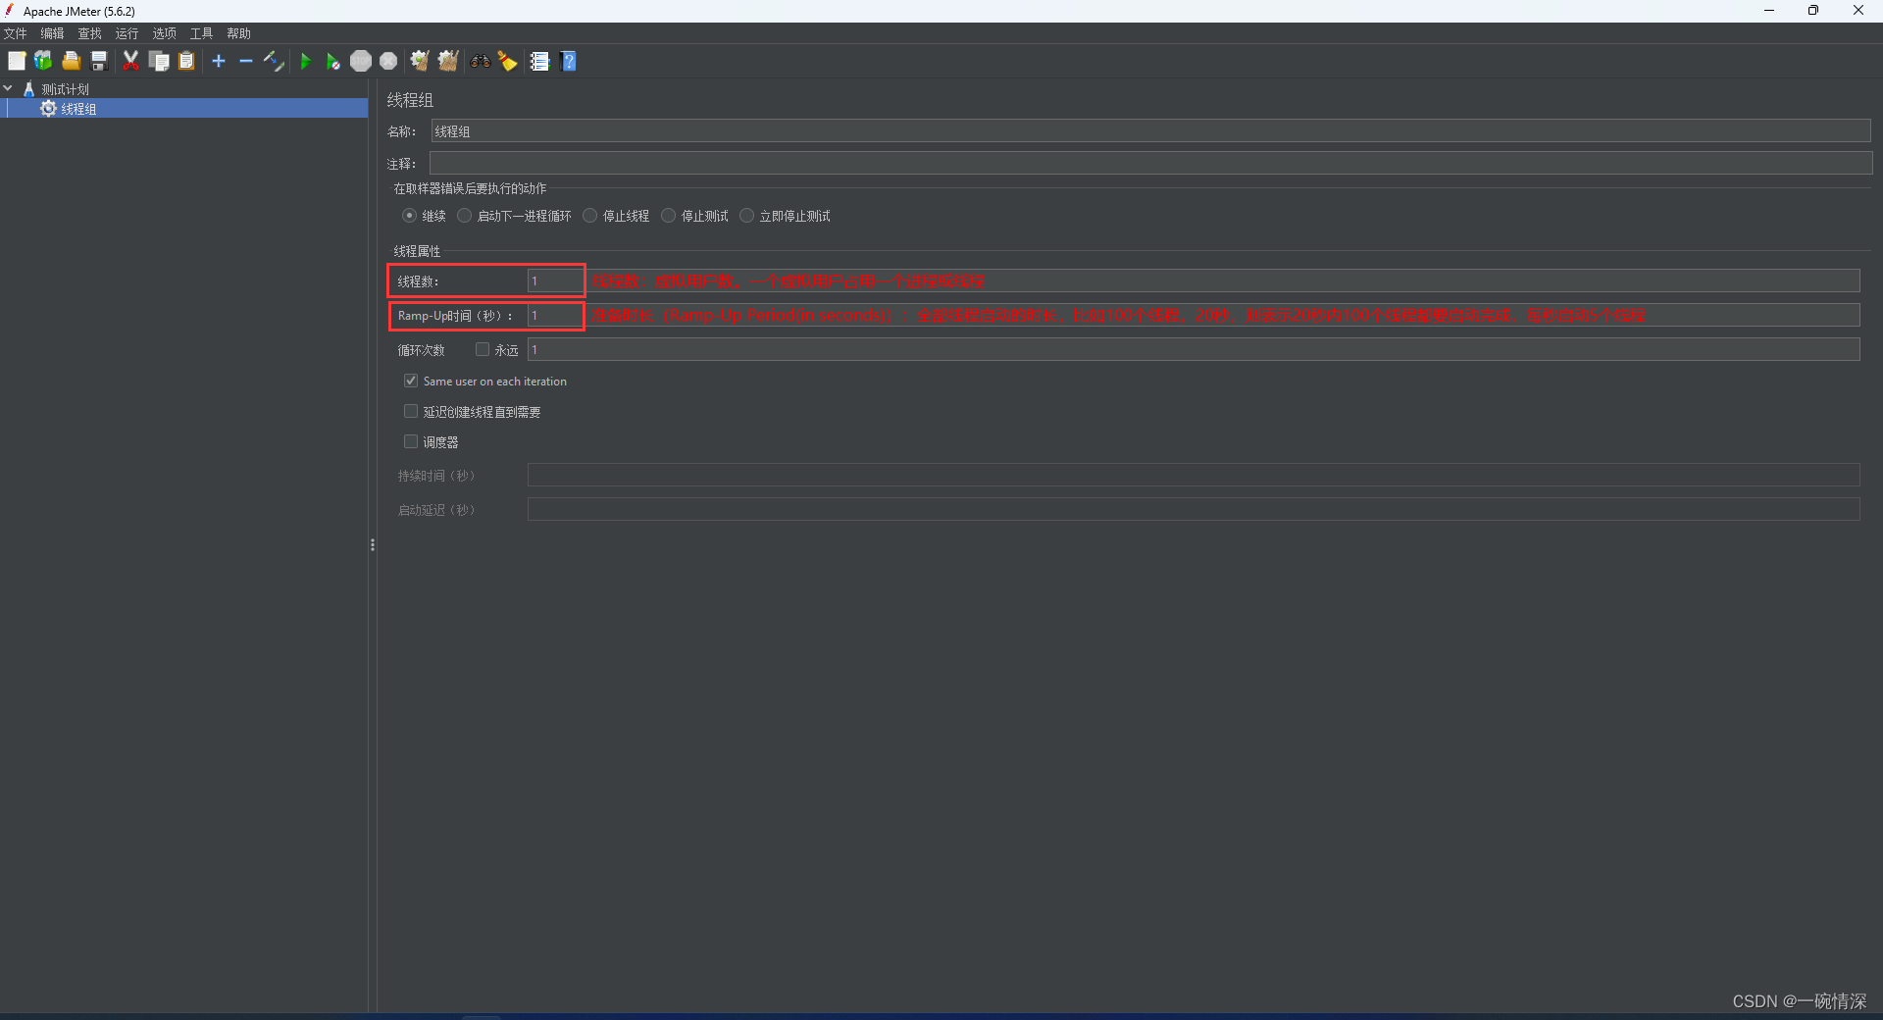Toggle Same user on each iteration
Image resolution: width=1883 pixels, height=1020 pixels.
(411, 381)
